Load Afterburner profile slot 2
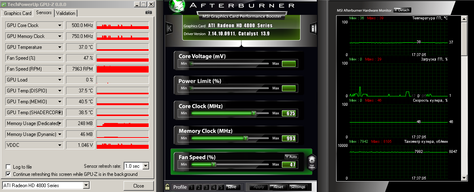The image size is (474, 192). 199,187
